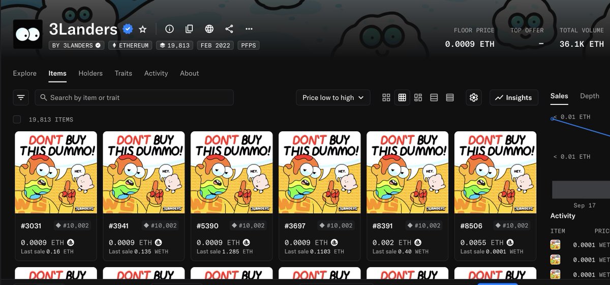The width and height of the screenshot is (610, 285).
Task: Switch to list view
Action: pyautogui.click(x=434, y=97)
